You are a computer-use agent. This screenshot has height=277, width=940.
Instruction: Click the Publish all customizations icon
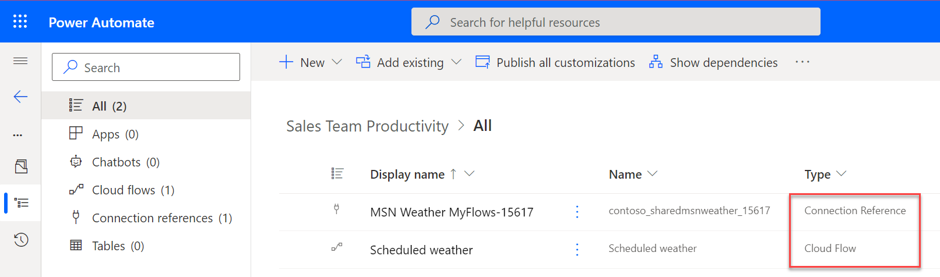pos(483,62)
